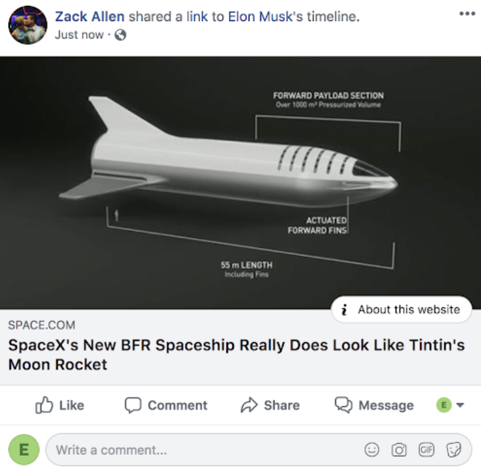The height and width of the screenshot is (472, 481).
Task: Click the info icon on About this website
Action: click(345, 309)
